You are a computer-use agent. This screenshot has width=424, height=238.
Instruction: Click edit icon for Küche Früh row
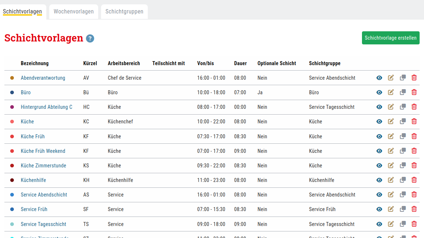[x=391, y=136]
